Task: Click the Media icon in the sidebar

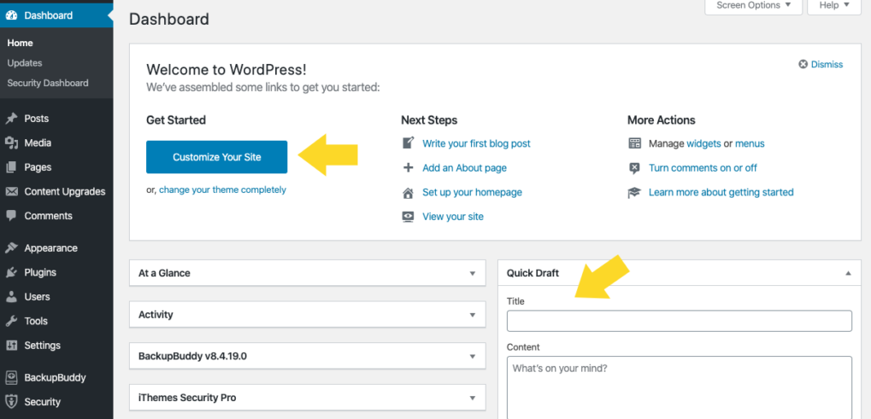Action: (x=11, y=143)
